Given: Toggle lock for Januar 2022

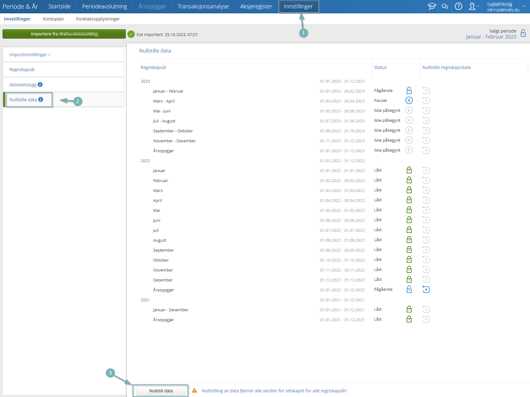Looking at the screenshot, I should (409, 170).
